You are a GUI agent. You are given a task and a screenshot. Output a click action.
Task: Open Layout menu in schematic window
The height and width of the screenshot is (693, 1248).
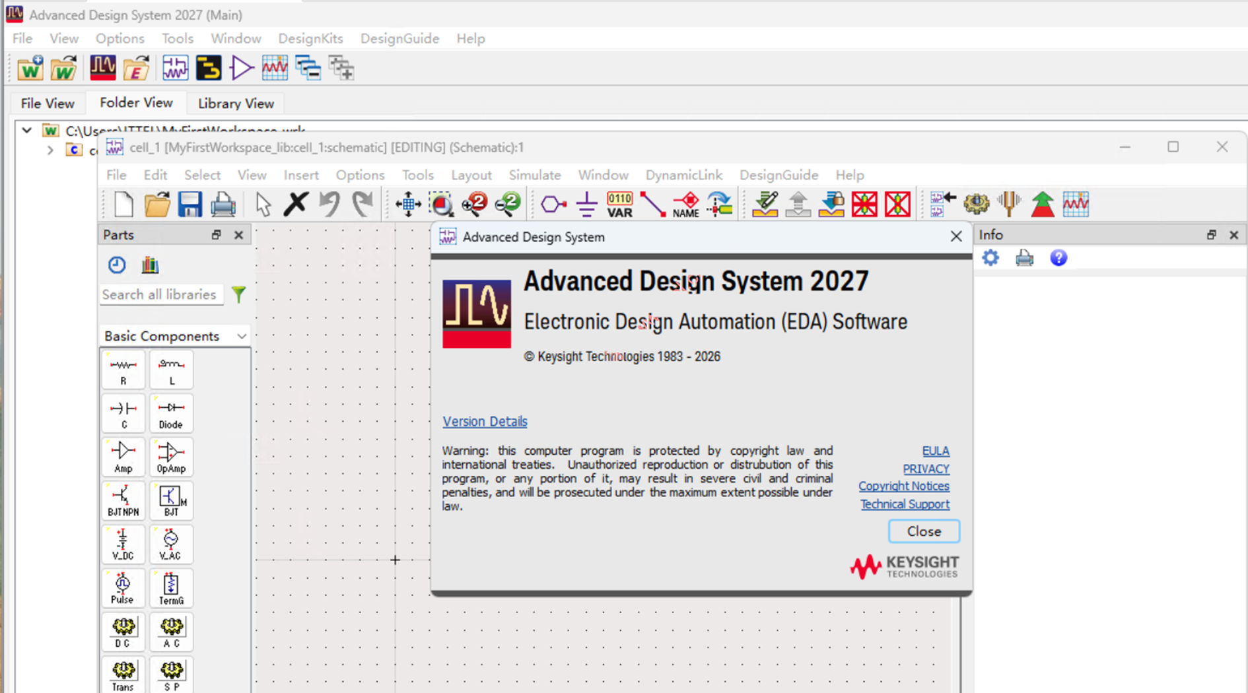[471, 175]
